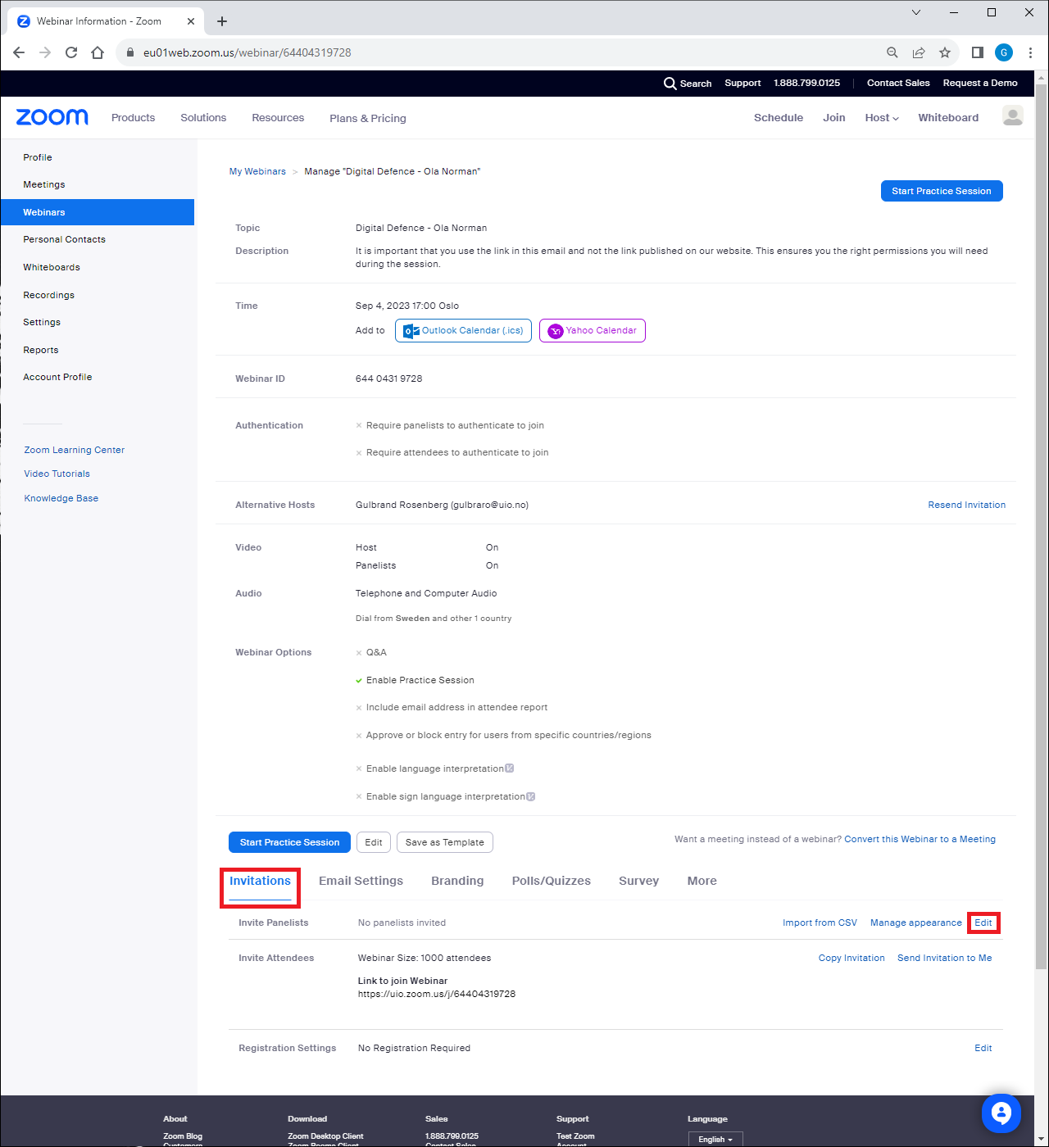This screenshot has width=1049, height=1147.
Task: Open the Polls/Quizzes tab
Action: pos(552,881)
